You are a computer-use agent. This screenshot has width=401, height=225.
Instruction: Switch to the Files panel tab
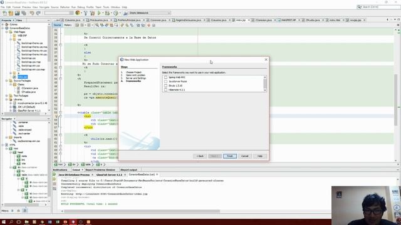tap(19, 20)
